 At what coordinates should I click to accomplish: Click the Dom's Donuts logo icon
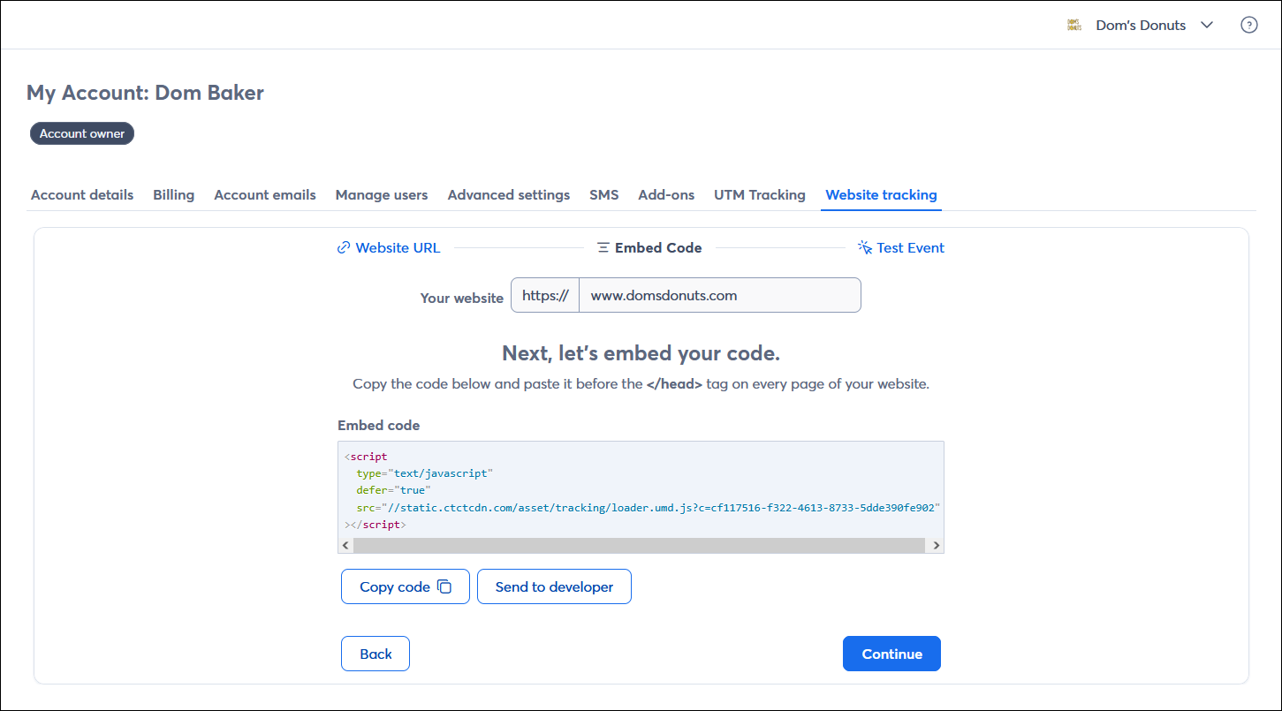[1074, 25]
